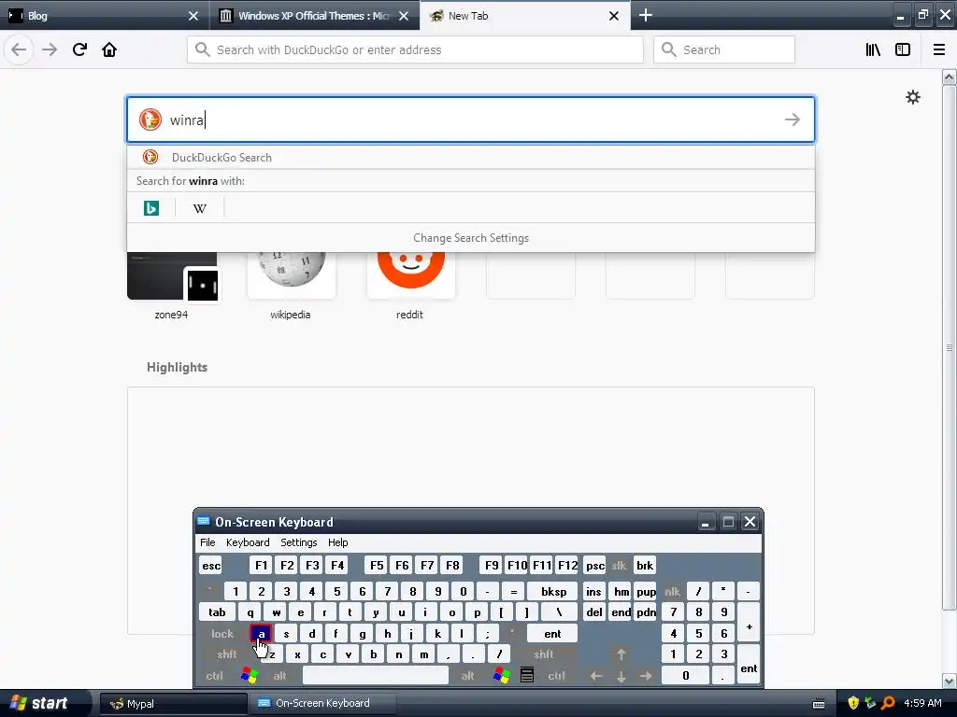Click the orange magnifier tray icon
Image resolution: width=957 pixels, height=717 pixels.
click(888, 703)
